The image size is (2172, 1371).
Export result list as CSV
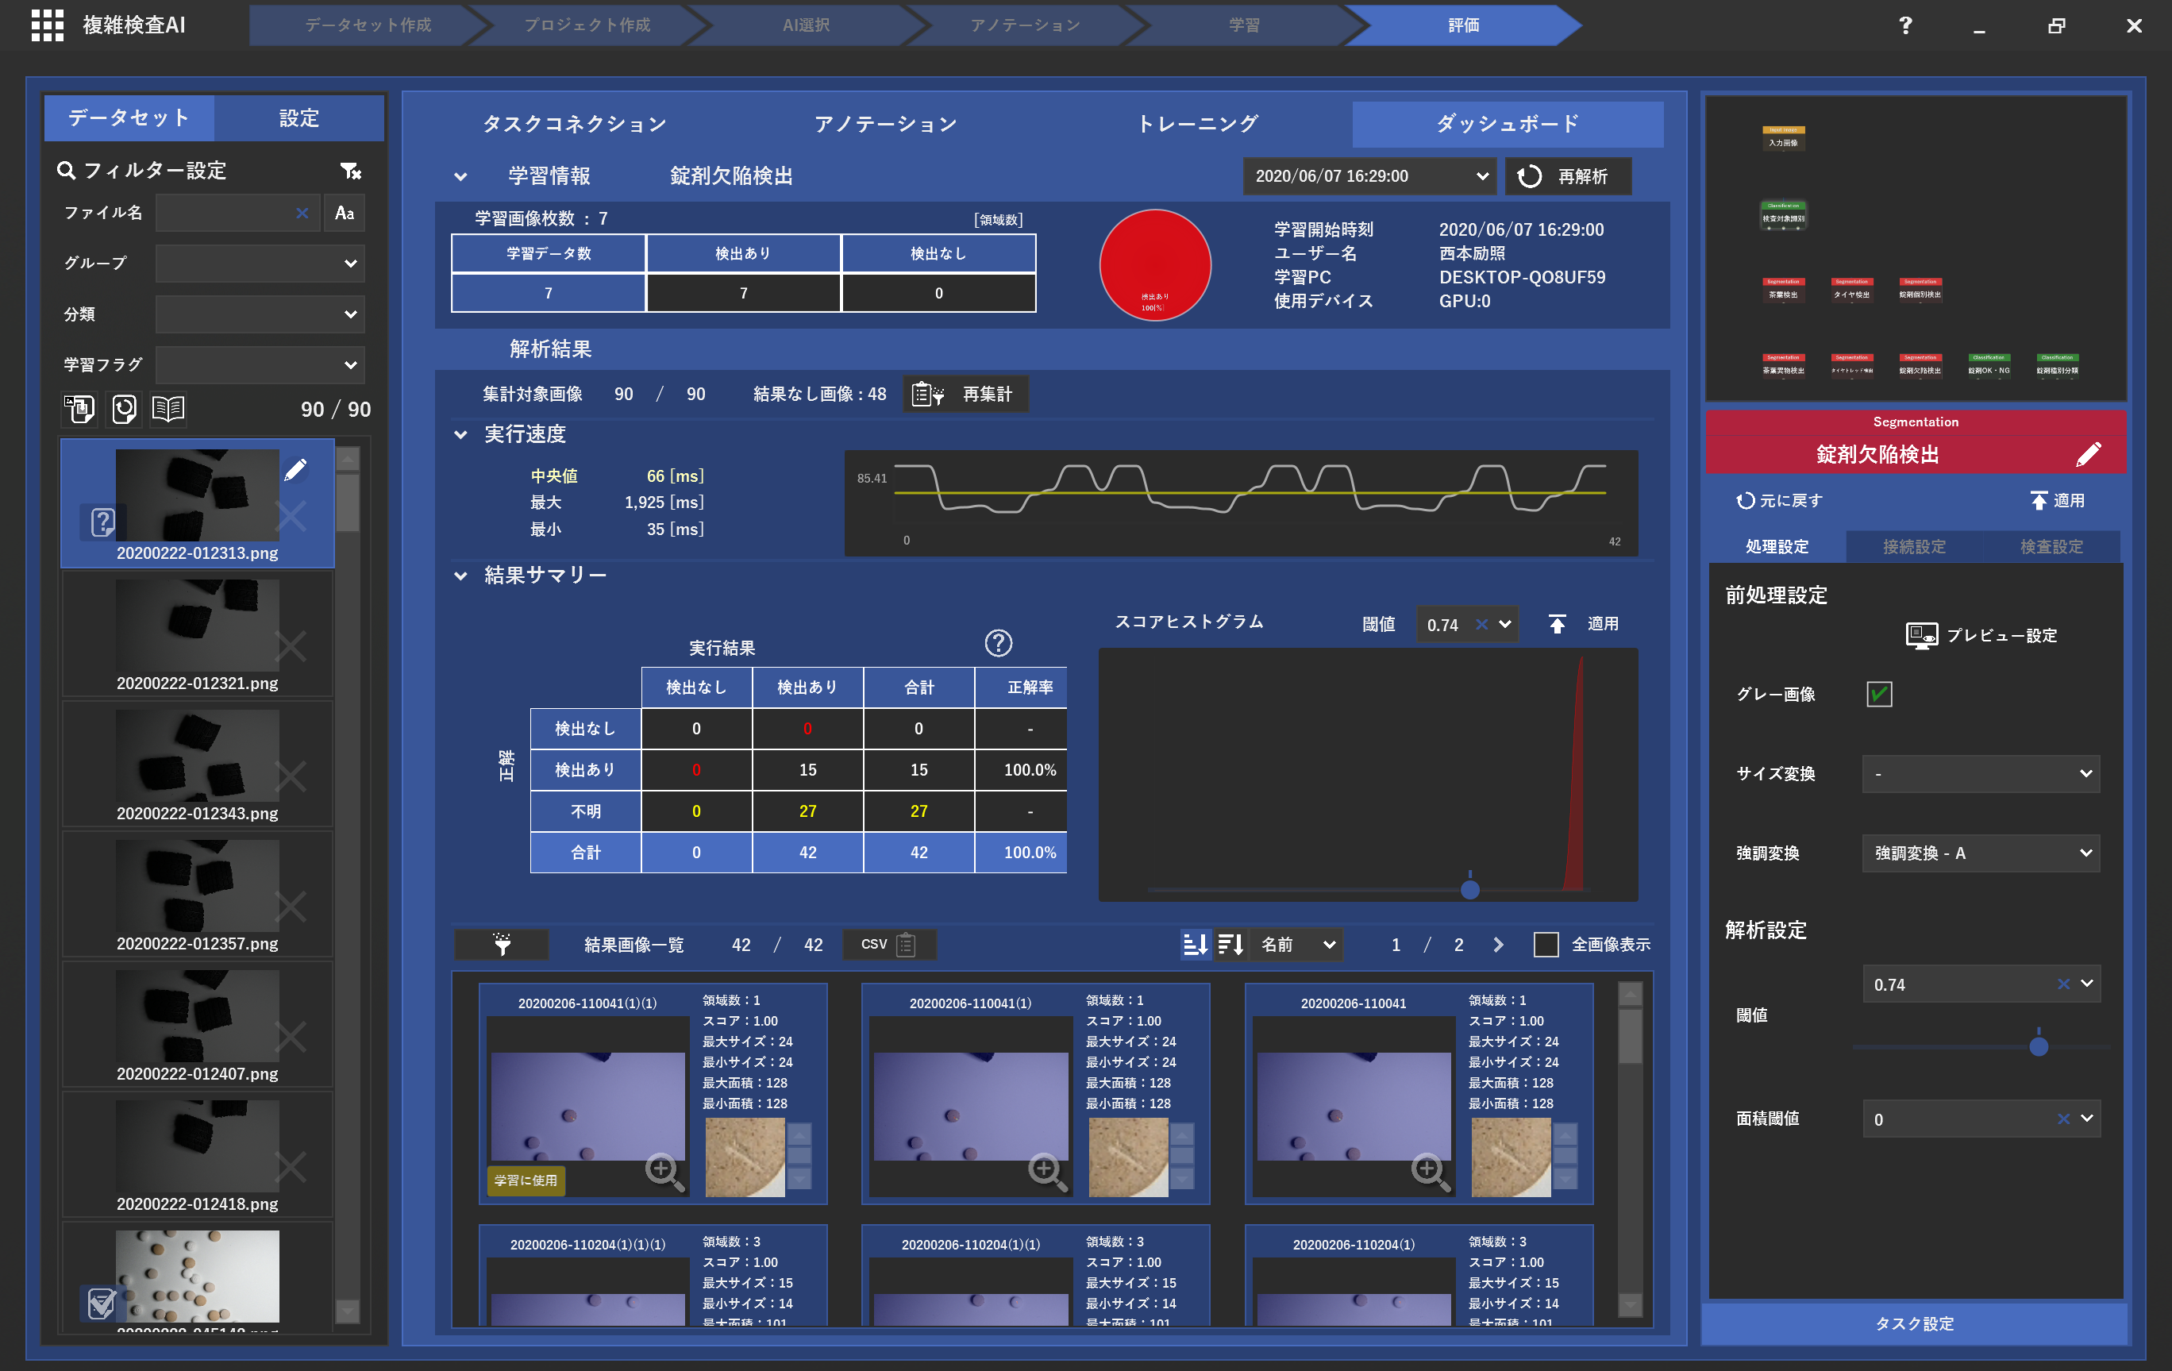tap(888, 945)
